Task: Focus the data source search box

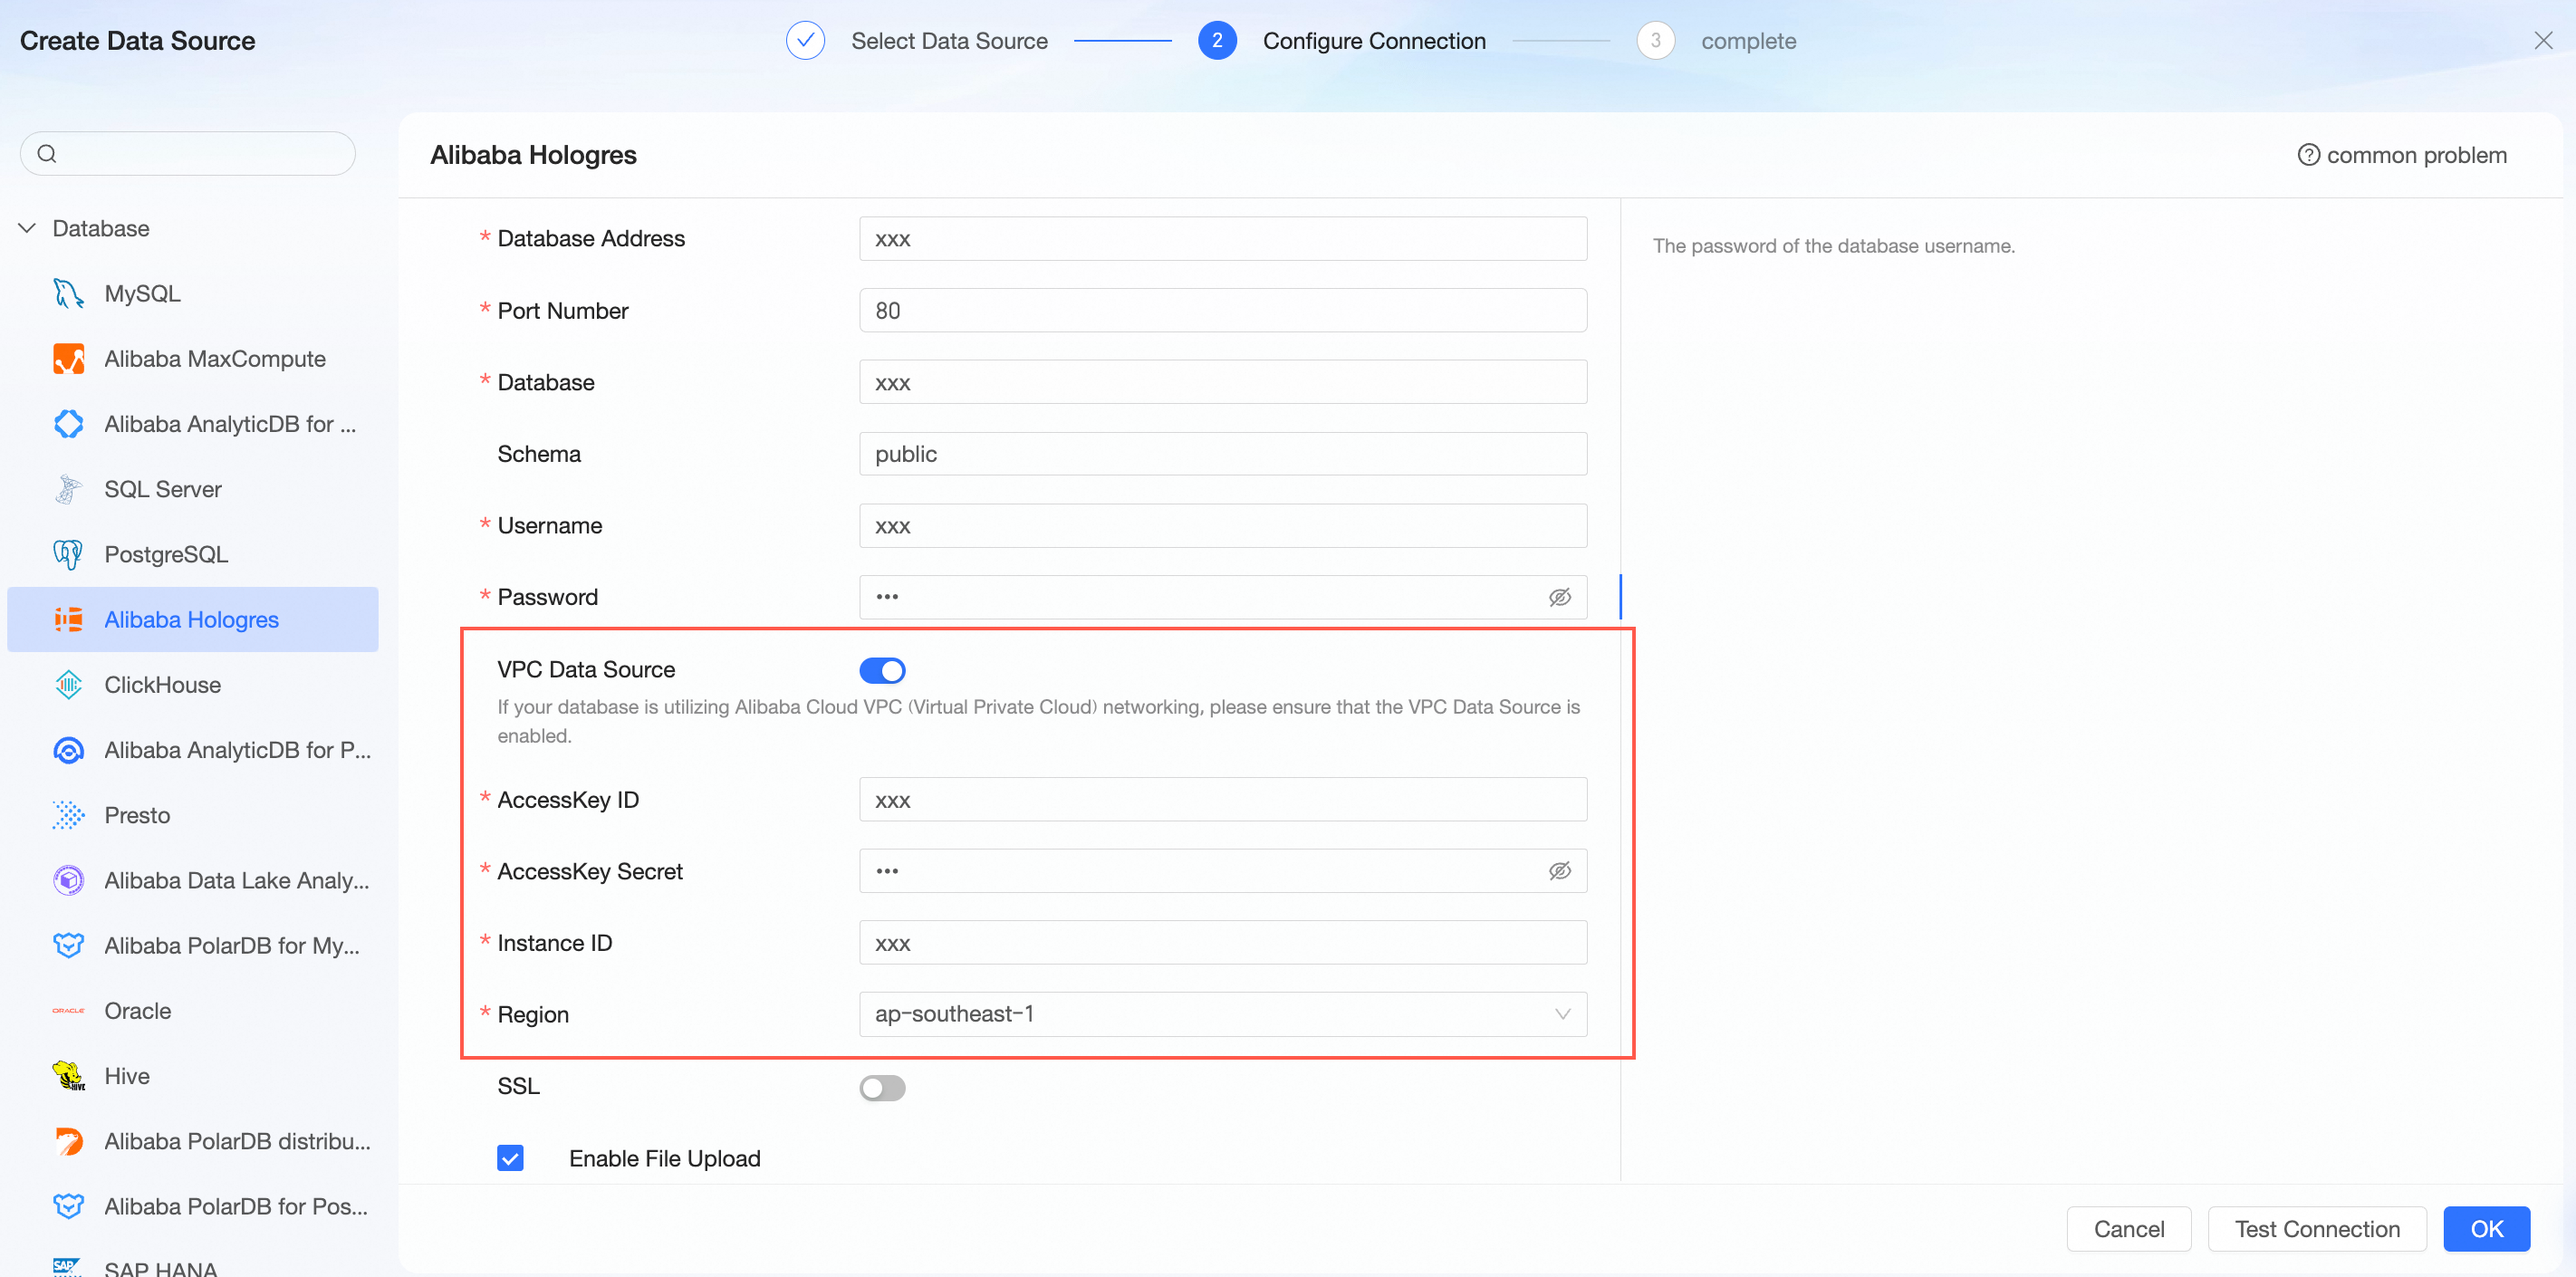Action: (x=188, y=154)
